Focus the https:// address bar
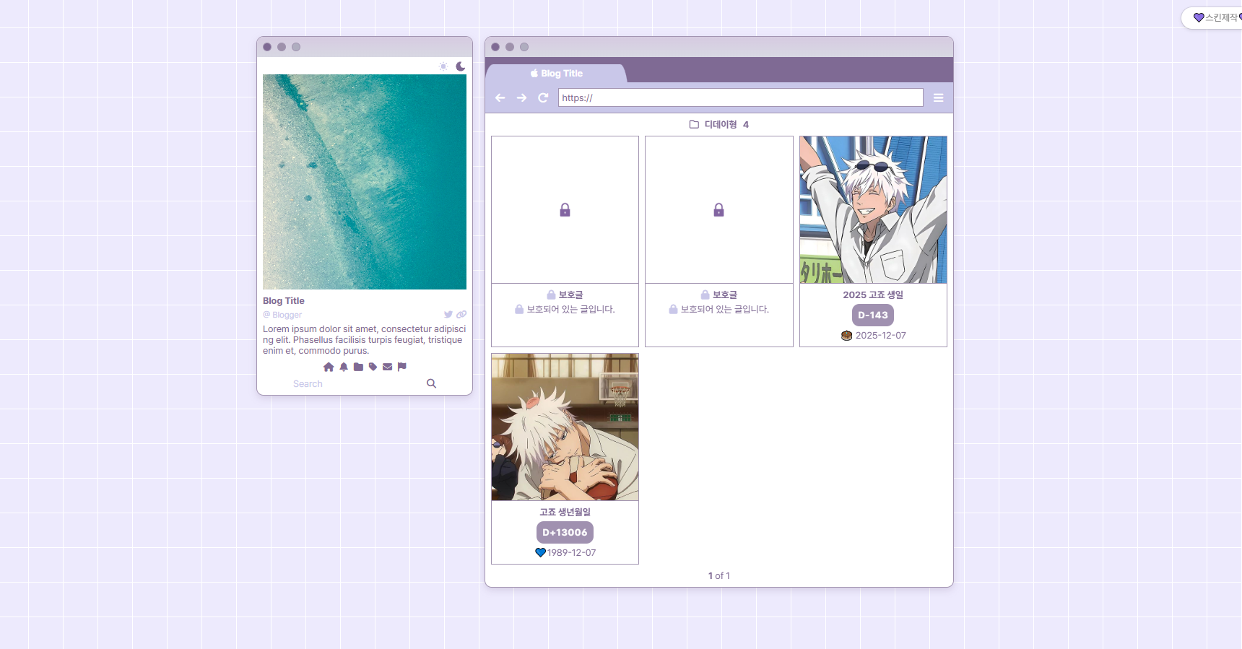Viewport: 1242px width, 649px height. [741, 97]
